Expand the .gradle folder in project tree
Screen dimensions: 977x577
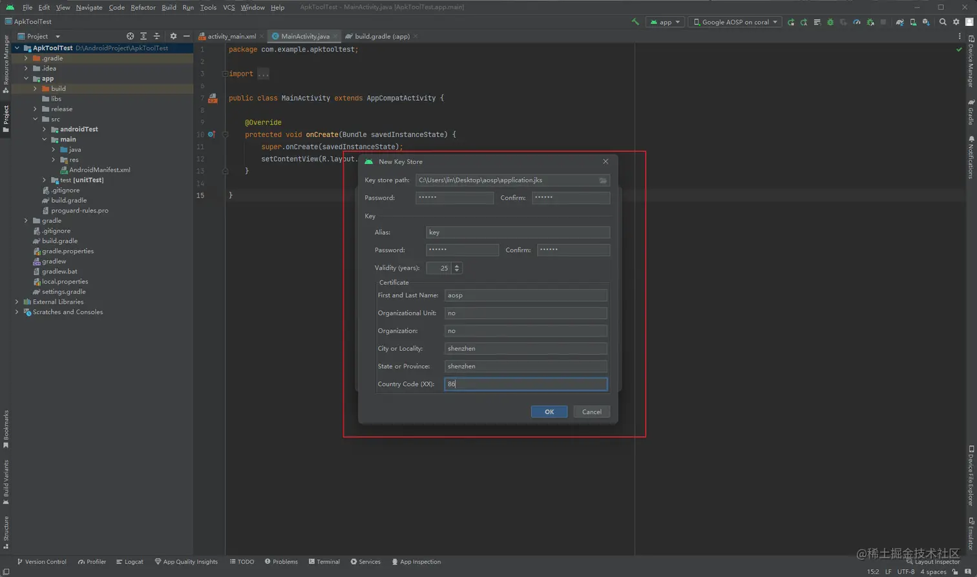pyautogui.click(x=26, y=58)
